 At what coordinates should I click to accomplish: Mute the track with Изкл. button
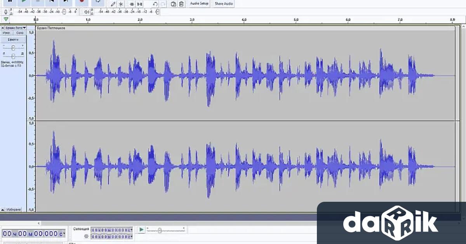[7, 33]
